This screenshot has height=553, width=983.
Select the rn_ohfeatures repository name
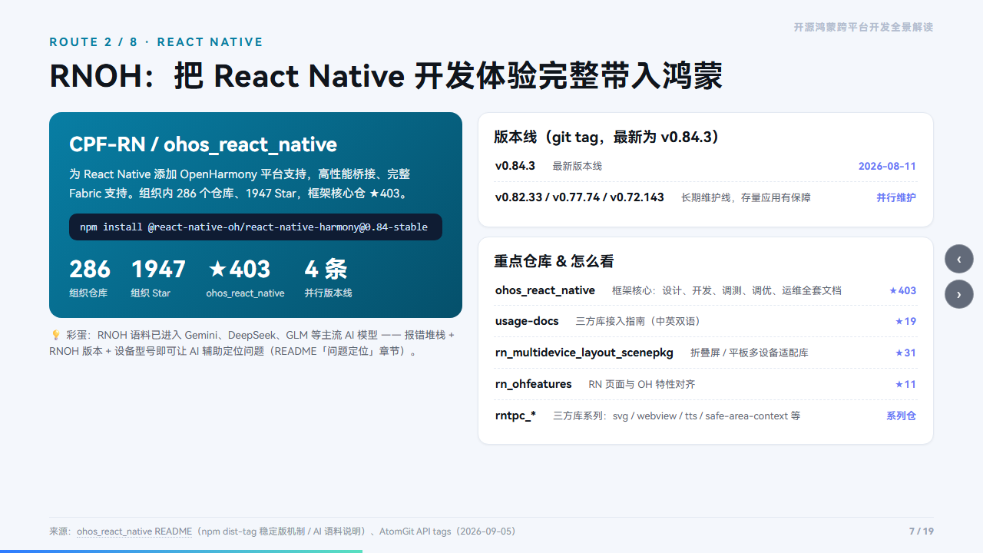pos(534,384)
